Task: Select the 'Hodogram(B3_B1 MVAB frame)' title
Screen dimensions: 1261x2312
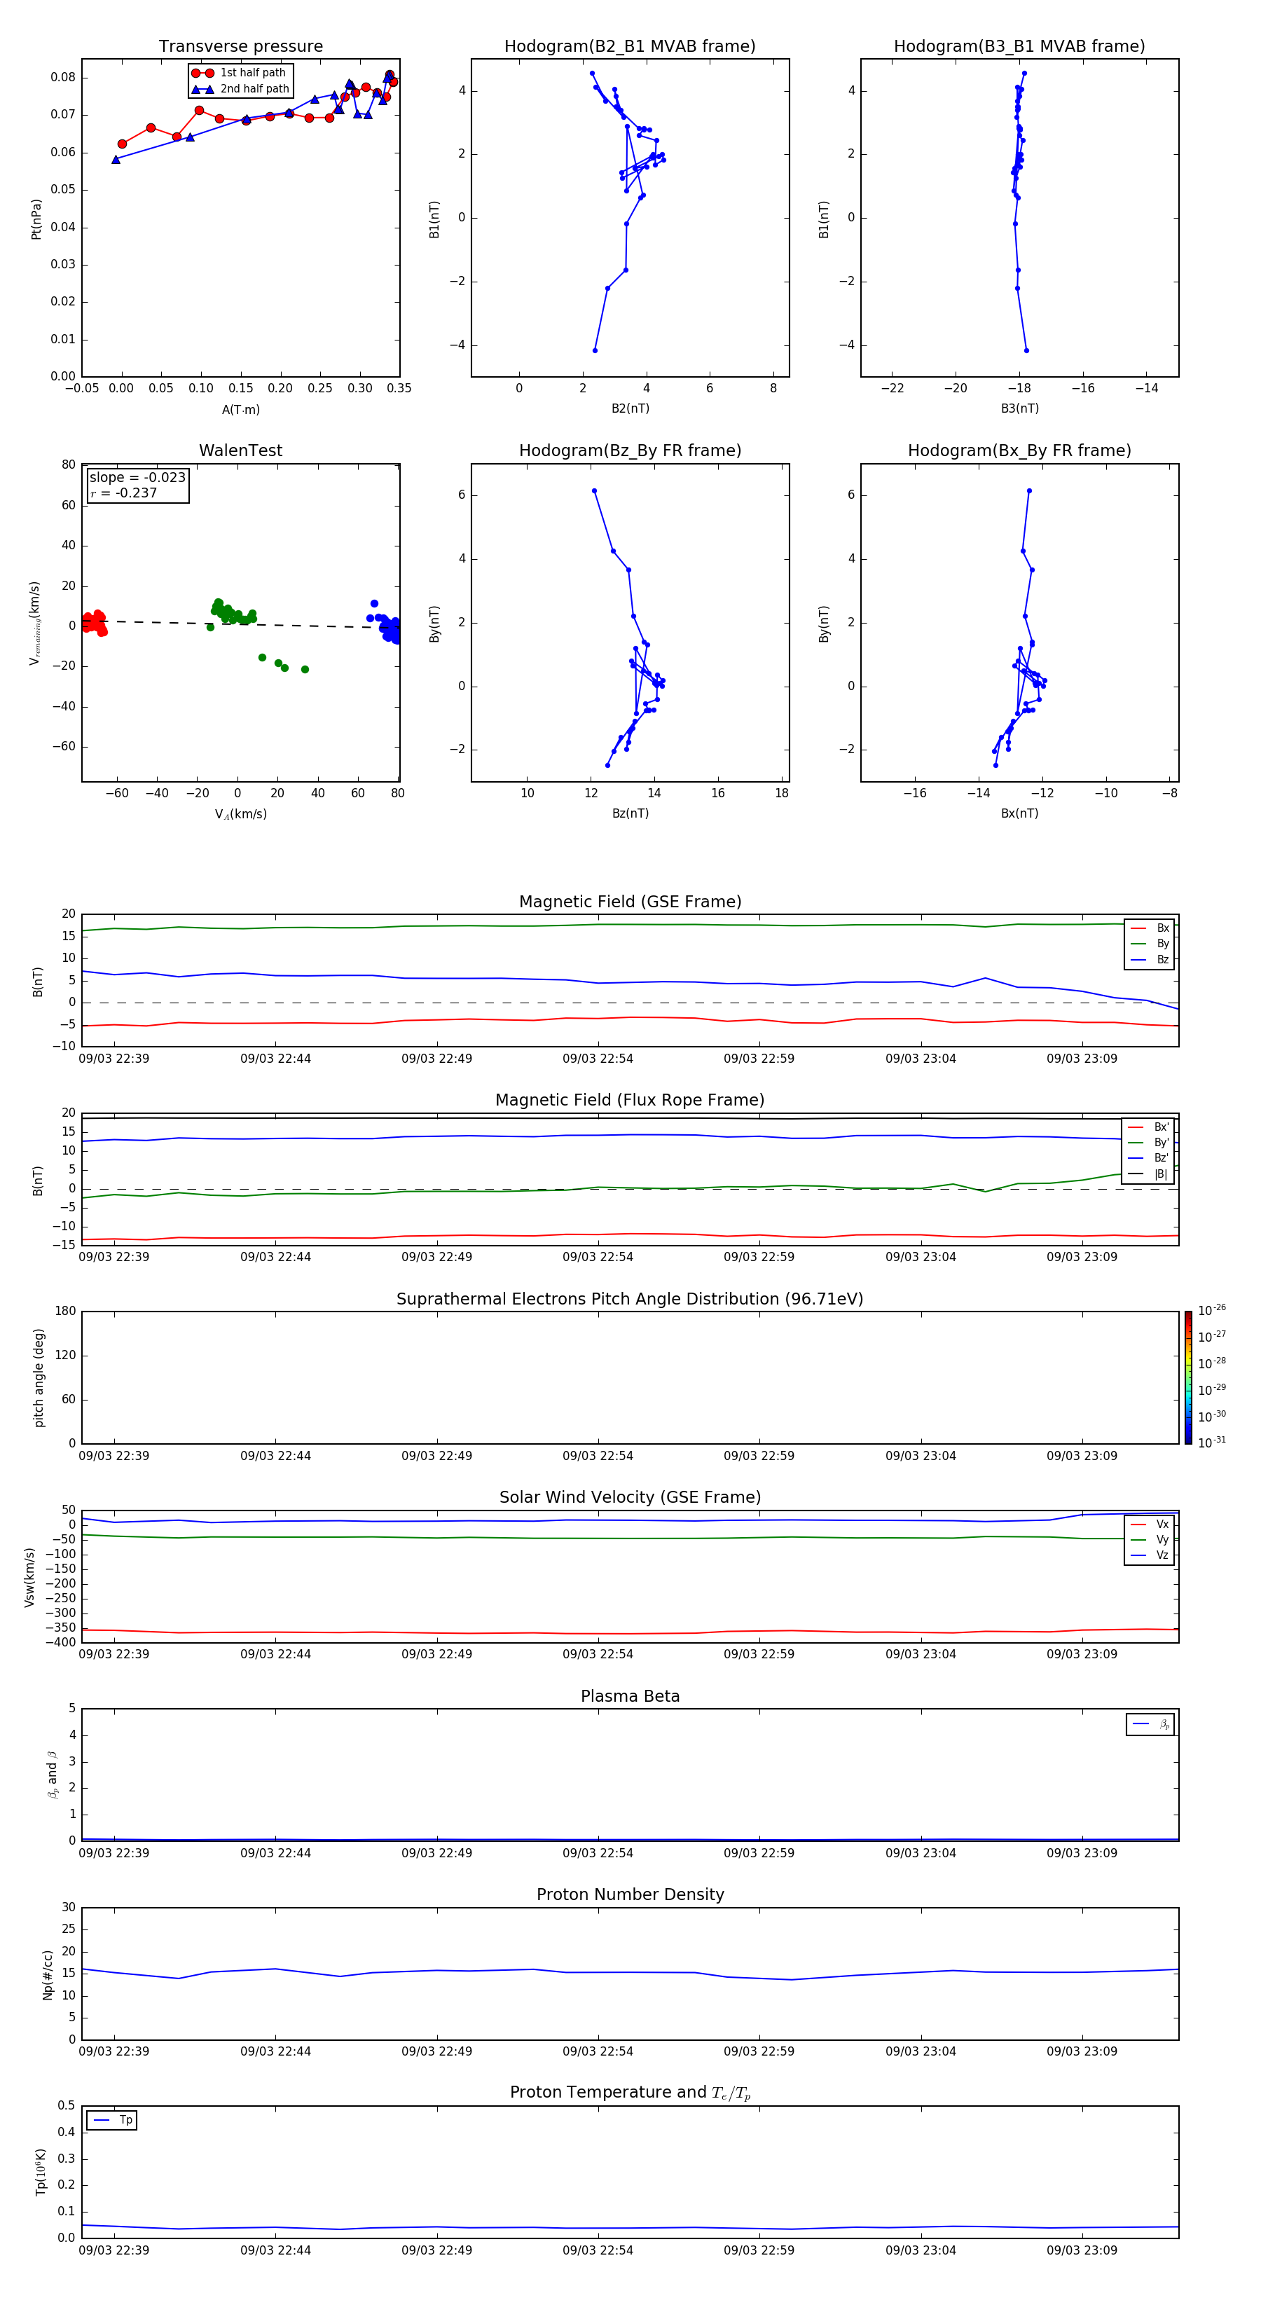Action: [1019, 47]
